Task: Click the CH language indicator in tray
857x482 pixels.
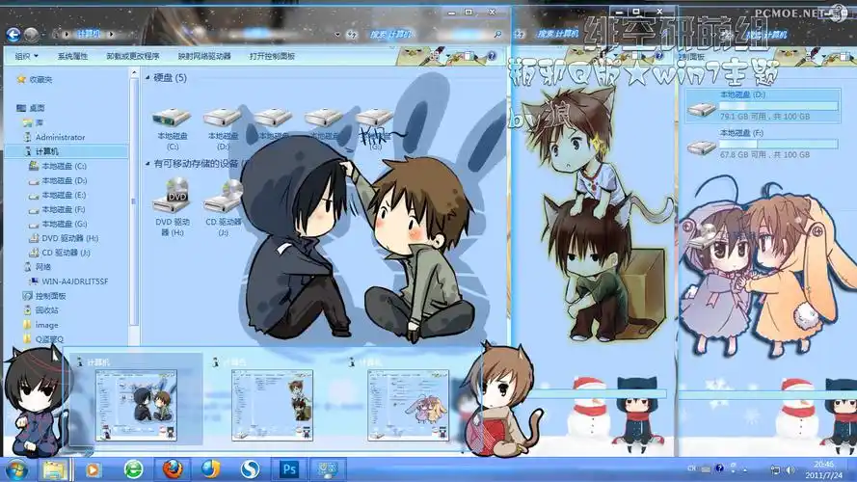Action: click(x=691, y=469)
